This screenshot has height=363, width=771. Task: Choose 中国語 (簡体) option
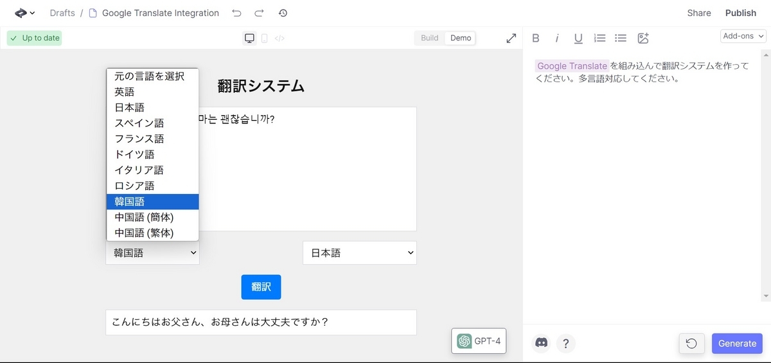153,217
